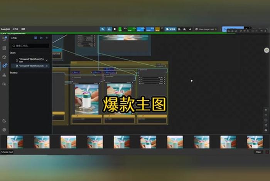
Task: Open the node tree hierarchy sidebar icon
Action: point(4,75)
